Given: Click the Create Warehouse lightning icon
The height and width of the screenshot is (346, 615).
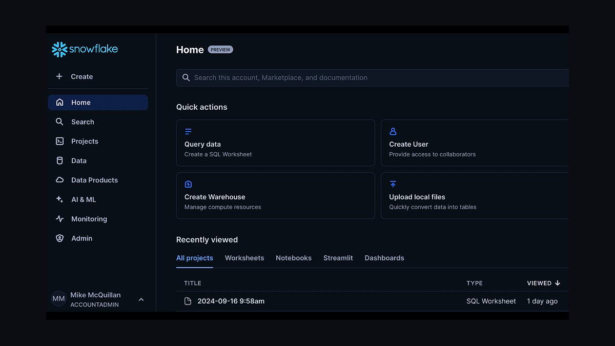Looking at the screenshot, I should pos(188,184).
